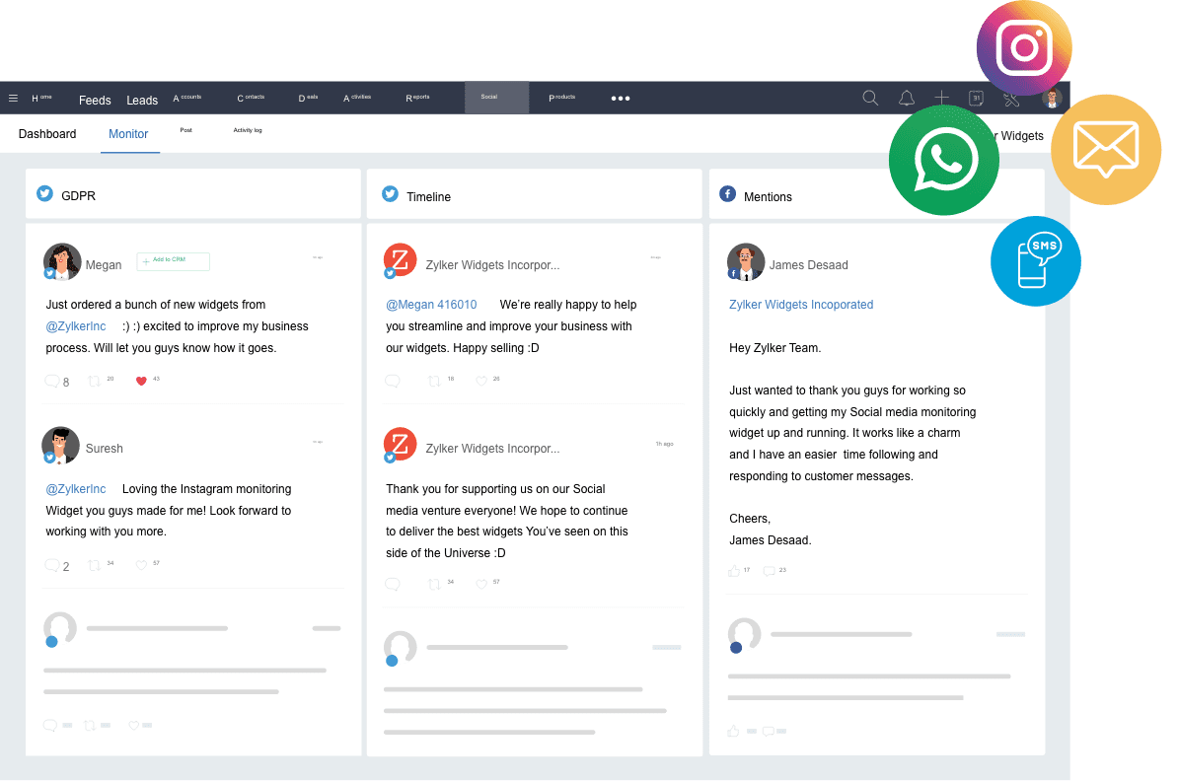This screenshot has width=1179, height=781.
Task: Open the more modules ellipsis menu
Action: coord(621,99)
